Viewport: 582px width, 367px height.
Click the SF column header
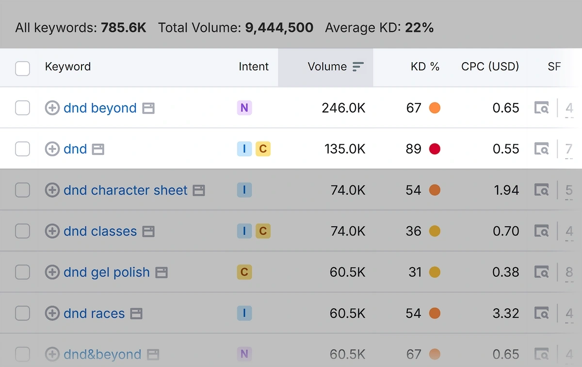point(554,67)
